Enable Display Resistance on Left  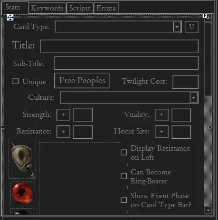(123, 152)
